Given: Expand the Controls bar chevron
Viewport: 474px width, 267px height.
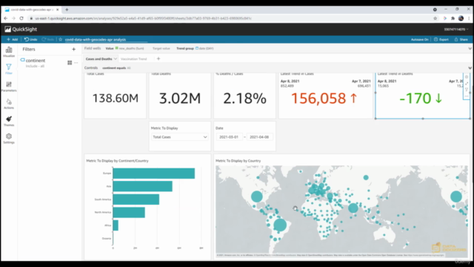Looking at the screenshot, I should click(x=470, y=67).
